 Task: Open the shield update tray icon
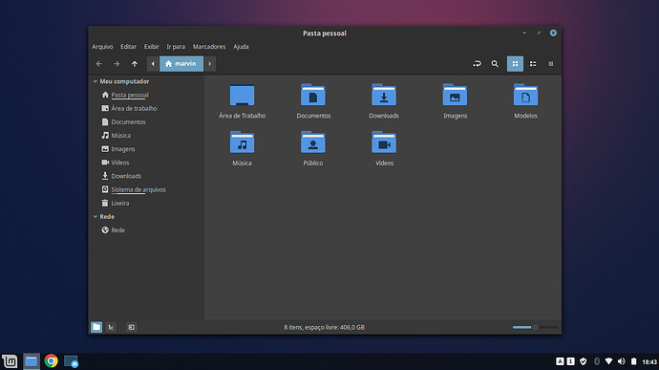583,361
